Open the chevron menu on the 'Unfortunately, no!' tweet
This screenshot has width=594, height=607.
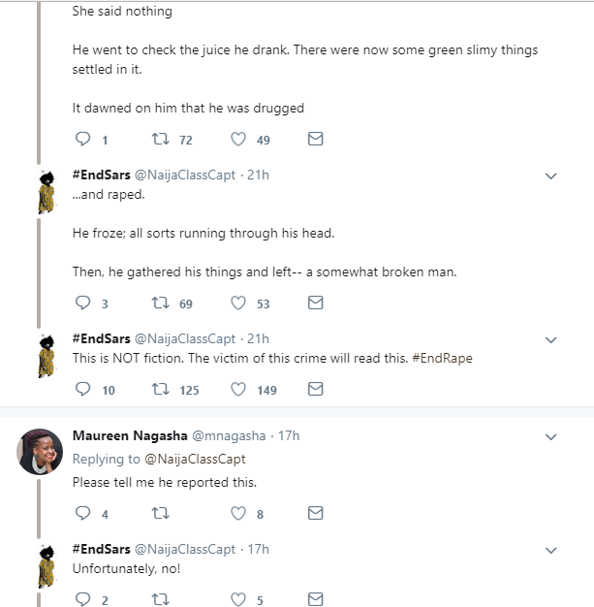[551, 550]
